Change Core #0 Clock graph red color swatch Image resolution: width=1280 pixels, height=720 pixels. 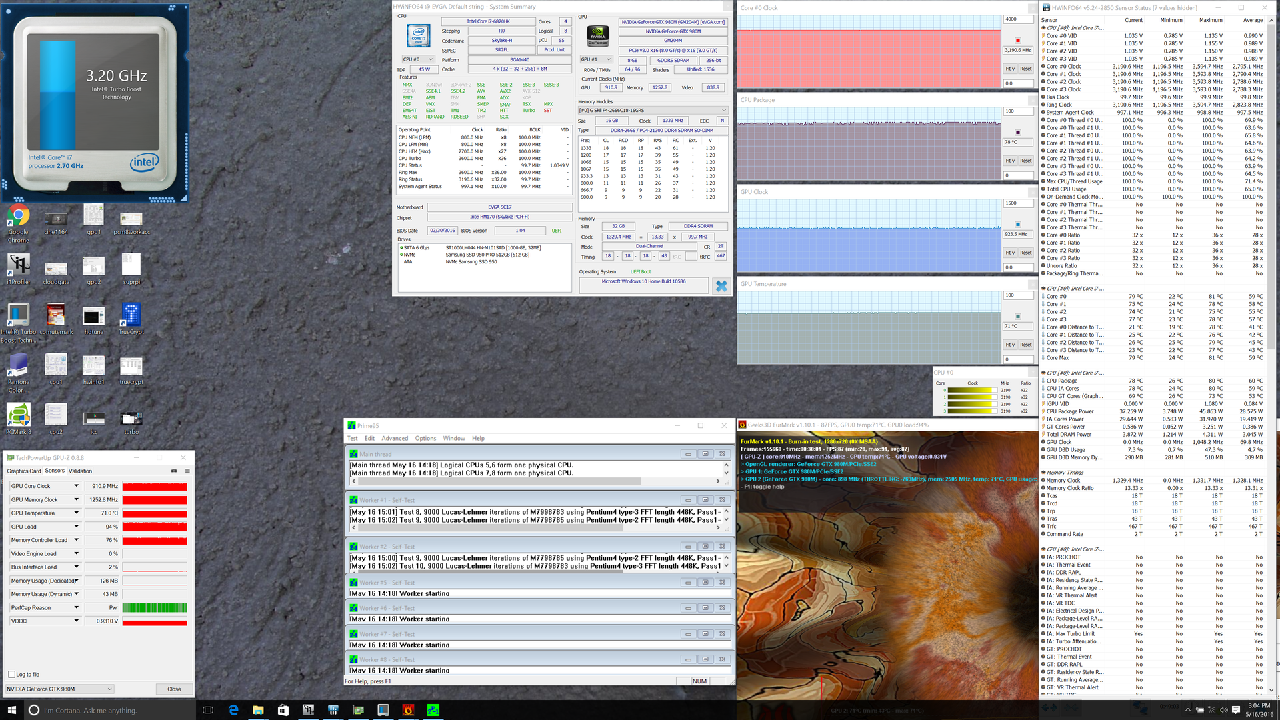click(1018, 41)
